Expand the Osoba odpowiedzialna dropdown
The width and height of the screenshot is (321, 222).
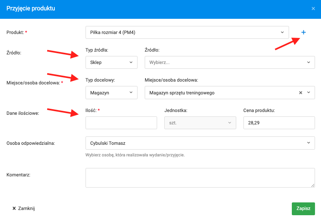[200, 143]
